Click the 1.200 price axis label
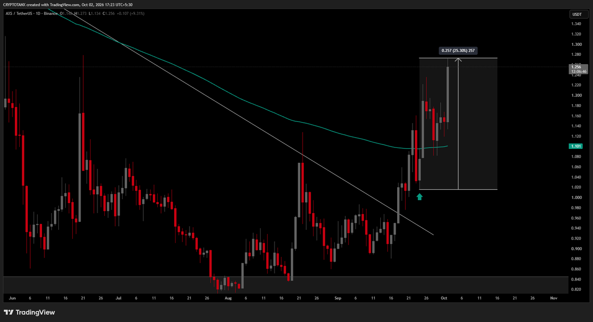Viewport: 593px width, 322px height. [x=576, y=95]
